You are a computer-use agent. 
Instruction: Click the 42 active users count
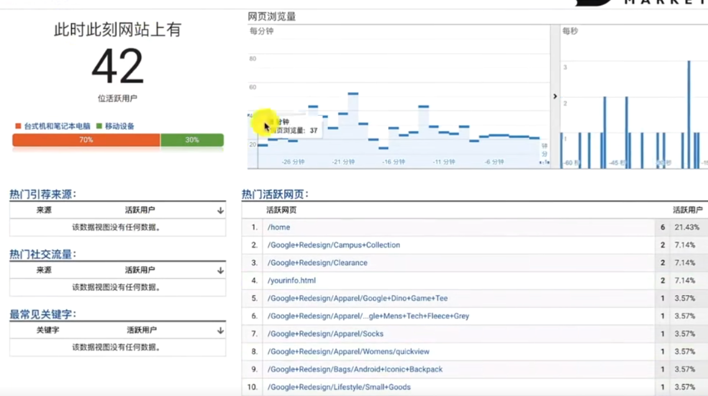tap(117, 67)
